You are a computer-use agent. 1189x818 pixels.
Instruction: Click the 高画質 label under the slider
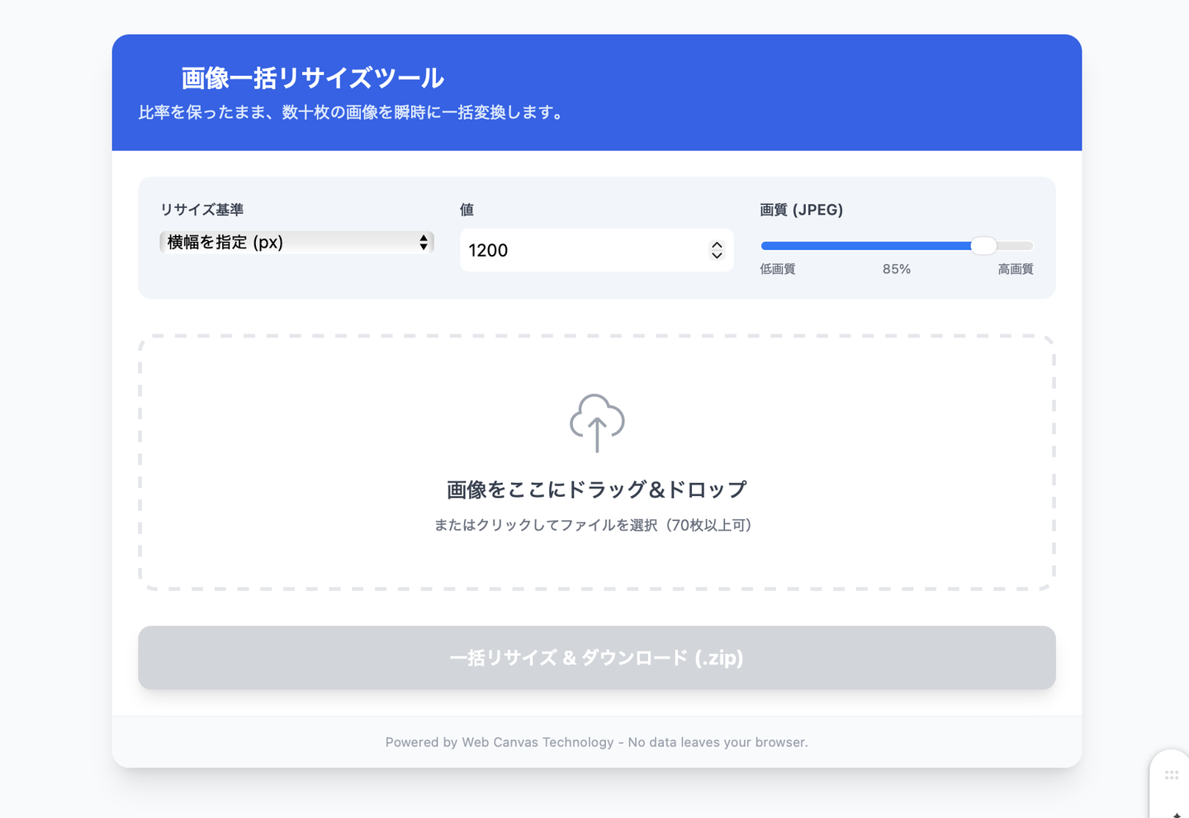(x=1015, y=269)
